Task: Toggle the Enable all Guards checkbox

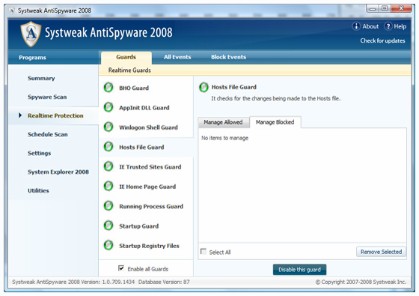Action: 121,268
